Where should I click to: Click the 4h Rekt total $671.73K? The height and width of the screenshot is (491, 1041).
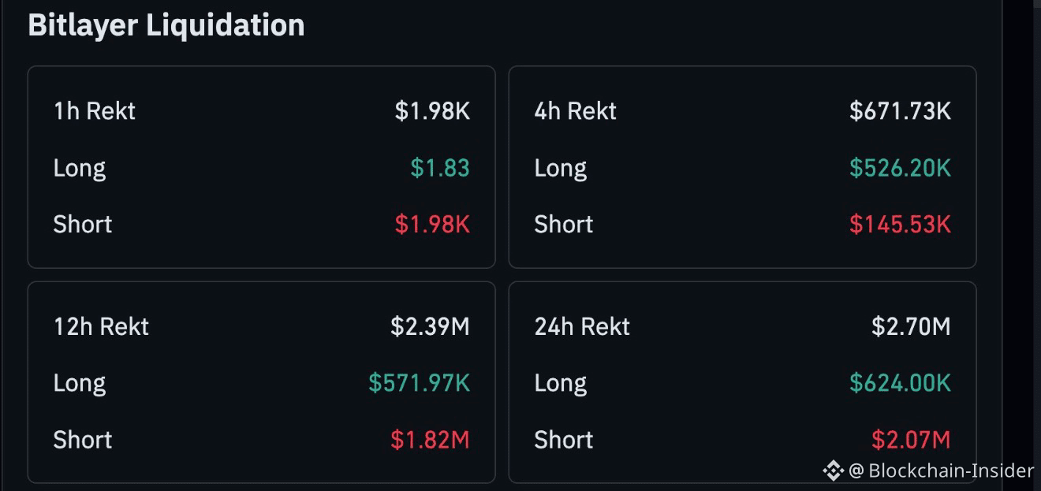coord(900,110)
